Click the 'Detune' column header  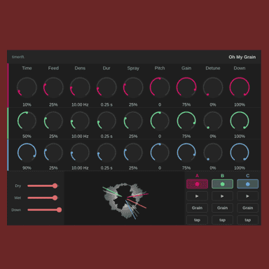[213, 68]
